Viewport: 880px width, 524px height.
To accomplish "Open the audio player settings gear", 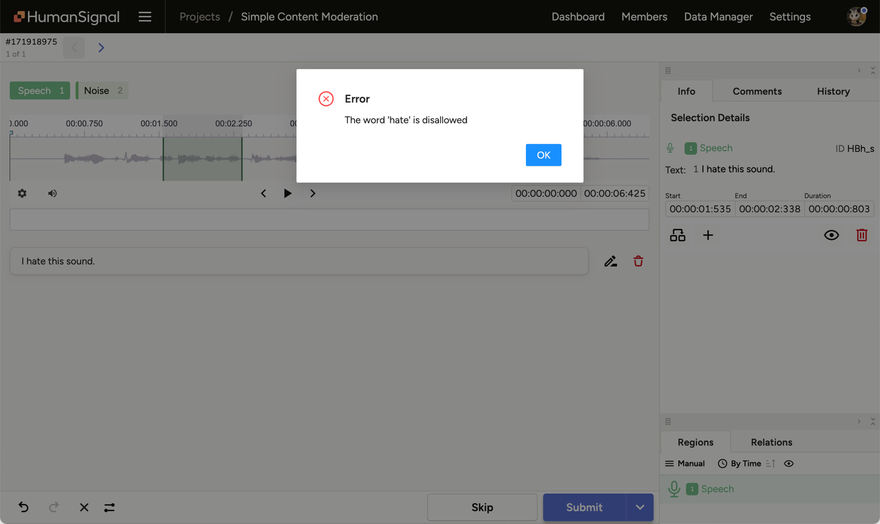I will point(22,193).
